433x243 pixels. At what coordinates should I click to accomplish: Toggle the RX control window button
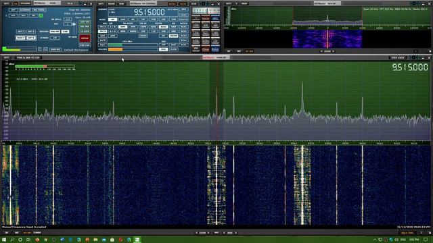[x=34, y=16]
